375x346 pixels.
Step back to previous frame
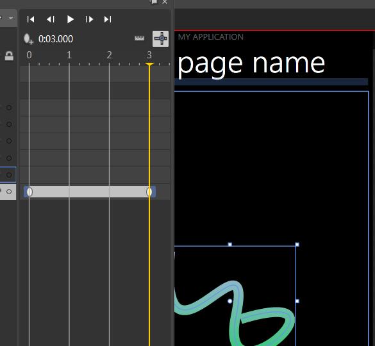(x=51, y=19)
